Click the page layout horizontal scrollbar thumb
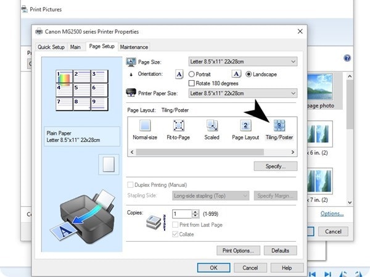The width and height of the screenshot is (370, 277). point(200,152)
